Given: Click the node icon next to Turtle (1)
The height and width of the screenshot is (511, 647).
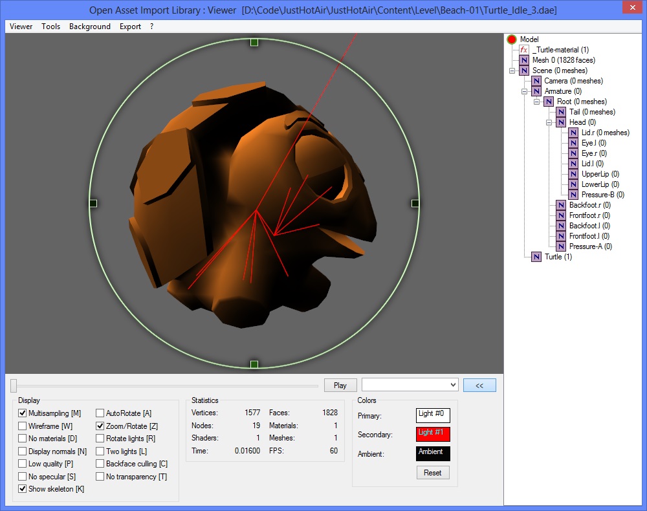Looking at the screenshot, I should click(x=536, y=257).
